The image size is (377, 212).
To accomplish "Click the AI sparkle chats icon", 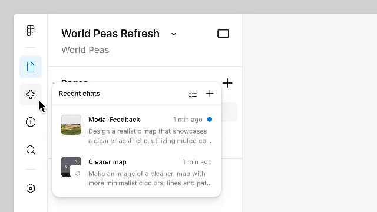I will click(31, 94).
